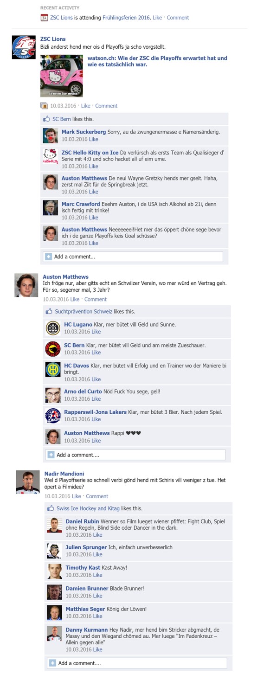Add a comment under the ZSC Lions post
The height and width of the screenshot is (674, 270).
pyautogui.click(x=133, y=257)
